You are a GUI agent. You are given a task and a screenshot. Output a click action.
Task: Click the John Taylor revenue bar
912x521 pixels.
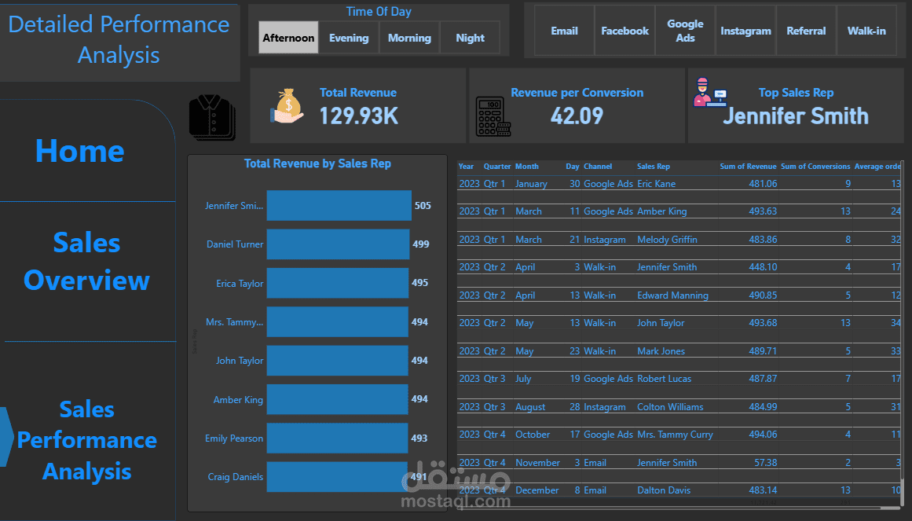337,361
